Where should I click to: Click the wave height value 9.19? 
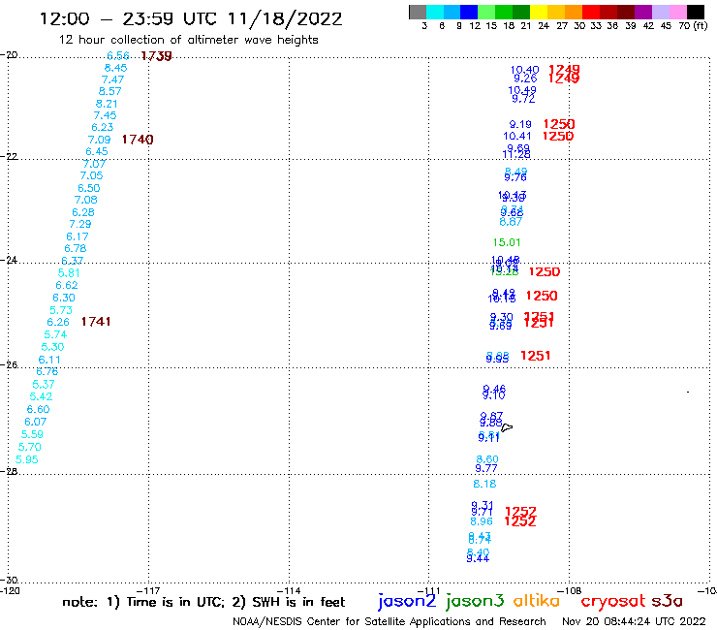click(x=520, y=124)
